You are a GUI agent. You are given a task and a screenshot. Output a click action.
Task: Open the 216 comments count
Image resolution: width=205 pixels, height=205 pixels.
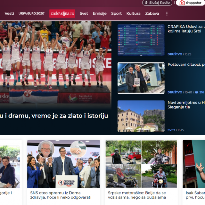coord(201,92)
